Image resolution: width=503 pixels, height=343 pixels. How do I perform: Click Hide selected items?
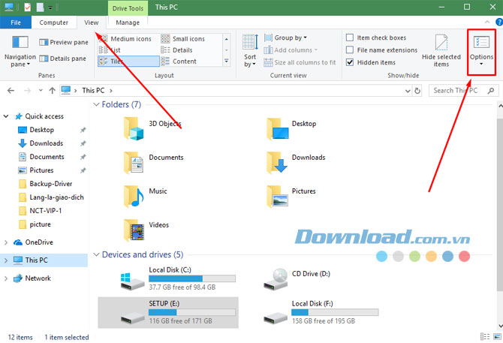click(441, 51)
